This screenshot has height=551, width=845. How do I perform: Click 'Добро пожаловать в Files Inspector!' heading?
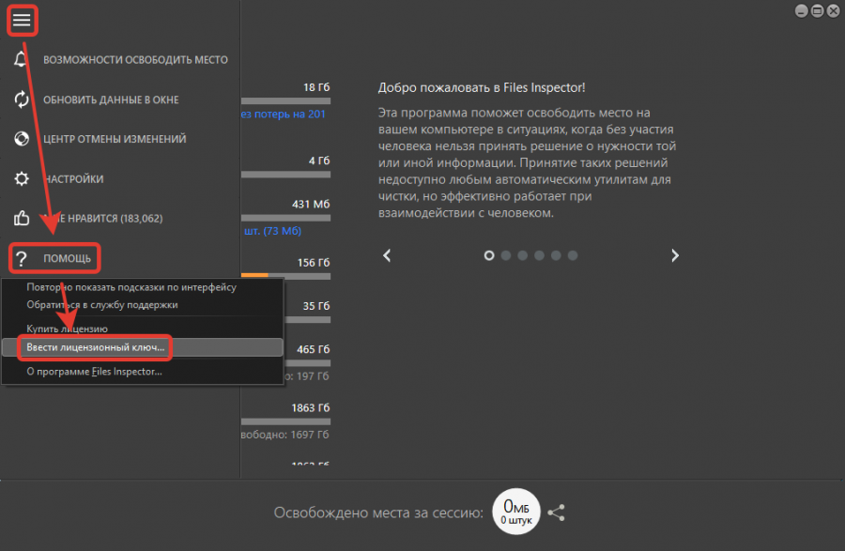coord(482,88)
